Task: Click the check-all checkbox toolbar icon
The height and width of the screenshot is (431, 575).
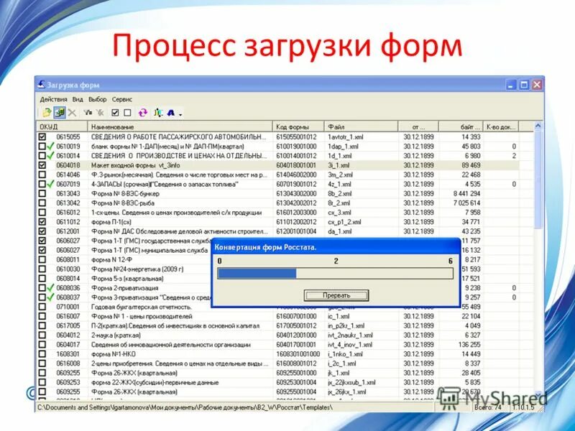Action: (116, 113)
